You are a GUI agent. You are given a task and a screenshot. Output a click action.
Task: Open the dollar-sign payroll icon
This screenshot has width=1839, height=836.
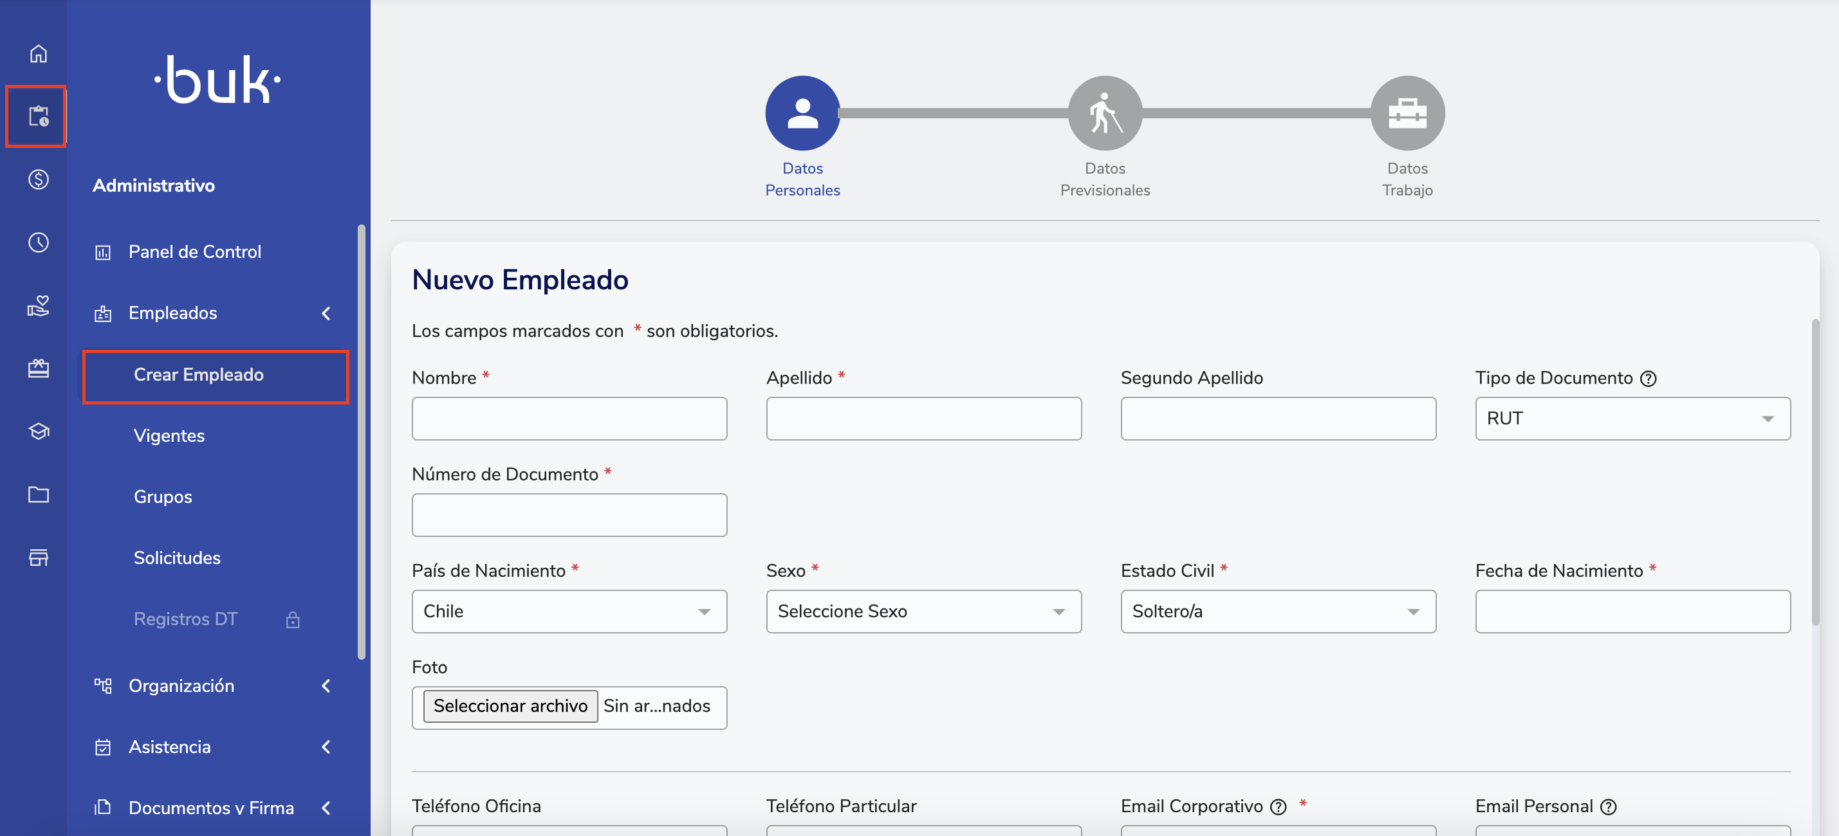[x=39, y=179]
